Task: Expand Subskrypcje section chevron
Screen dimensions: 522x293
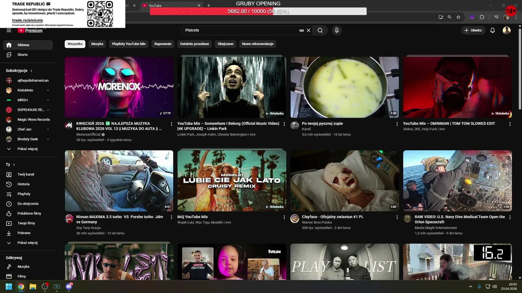Action: [31, 71]
